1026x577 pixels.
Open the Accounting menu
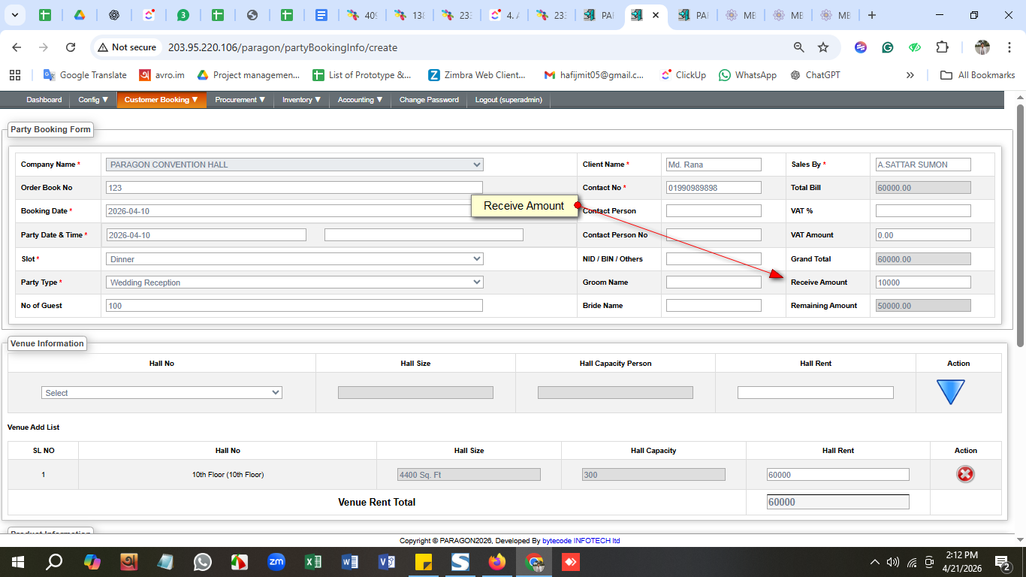click(x=360, y=100)
